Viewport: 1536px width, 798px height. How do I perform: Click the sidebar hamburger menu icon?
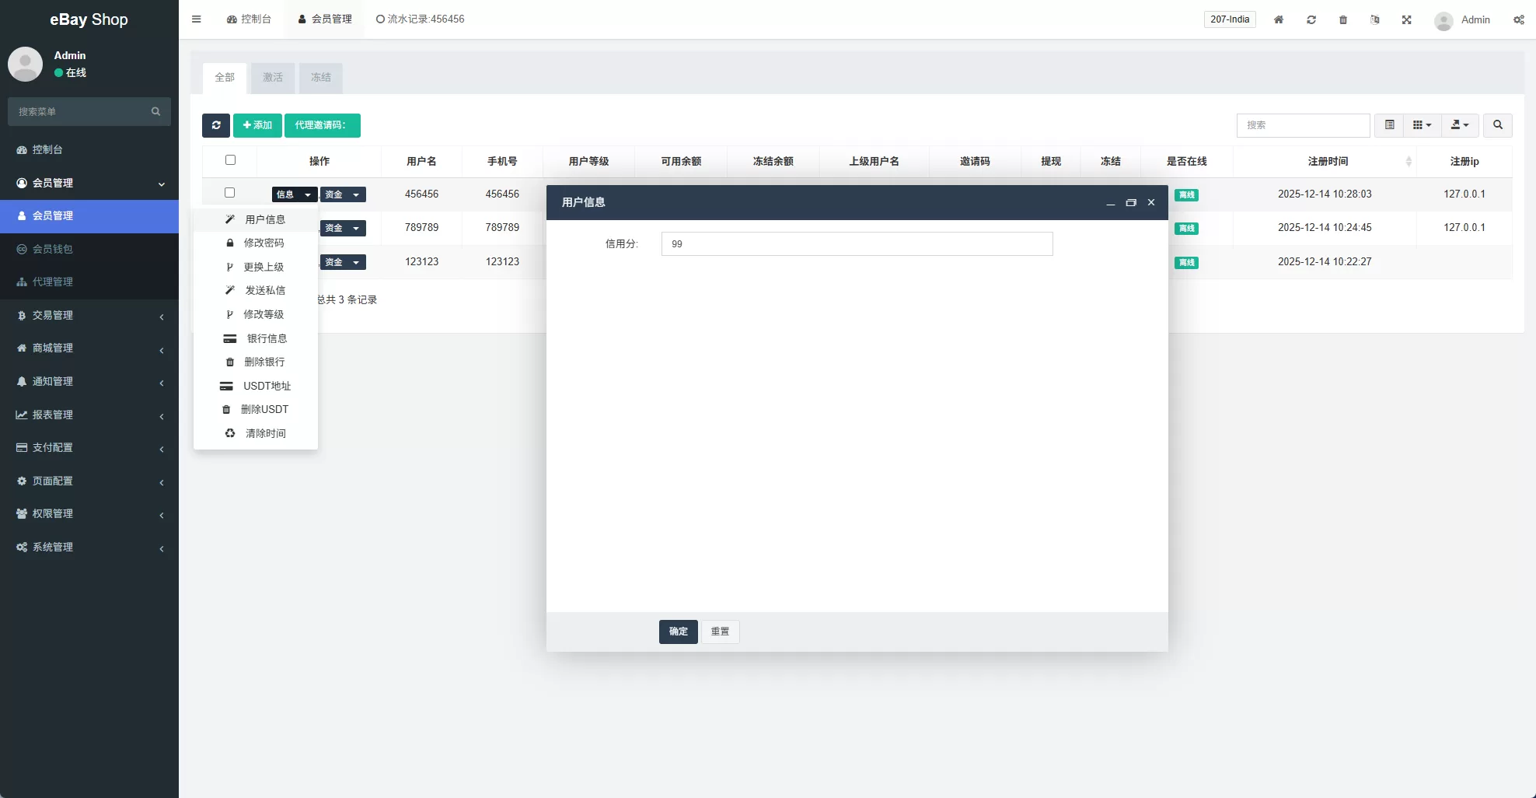coord(197,19)
